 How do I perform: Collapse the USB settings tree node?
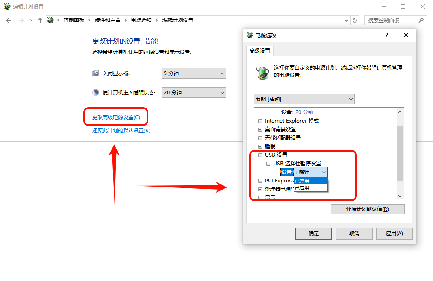(260, 155)
